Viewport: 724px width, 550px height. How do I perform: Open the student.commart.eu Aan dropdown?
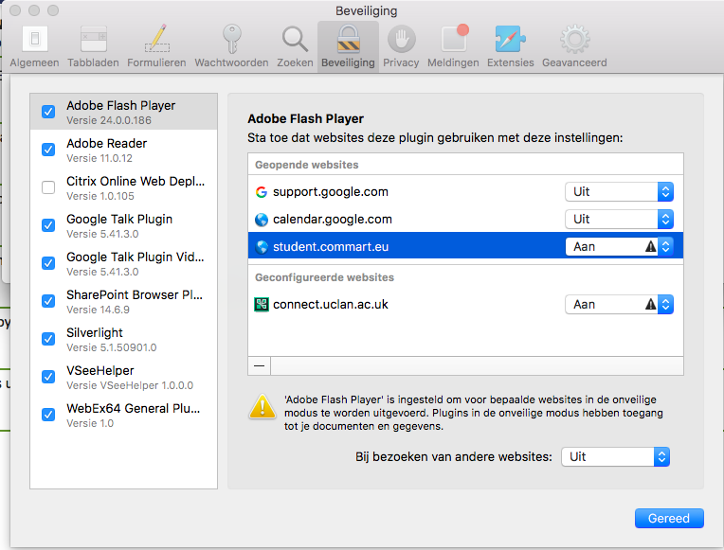coord(619,246)
